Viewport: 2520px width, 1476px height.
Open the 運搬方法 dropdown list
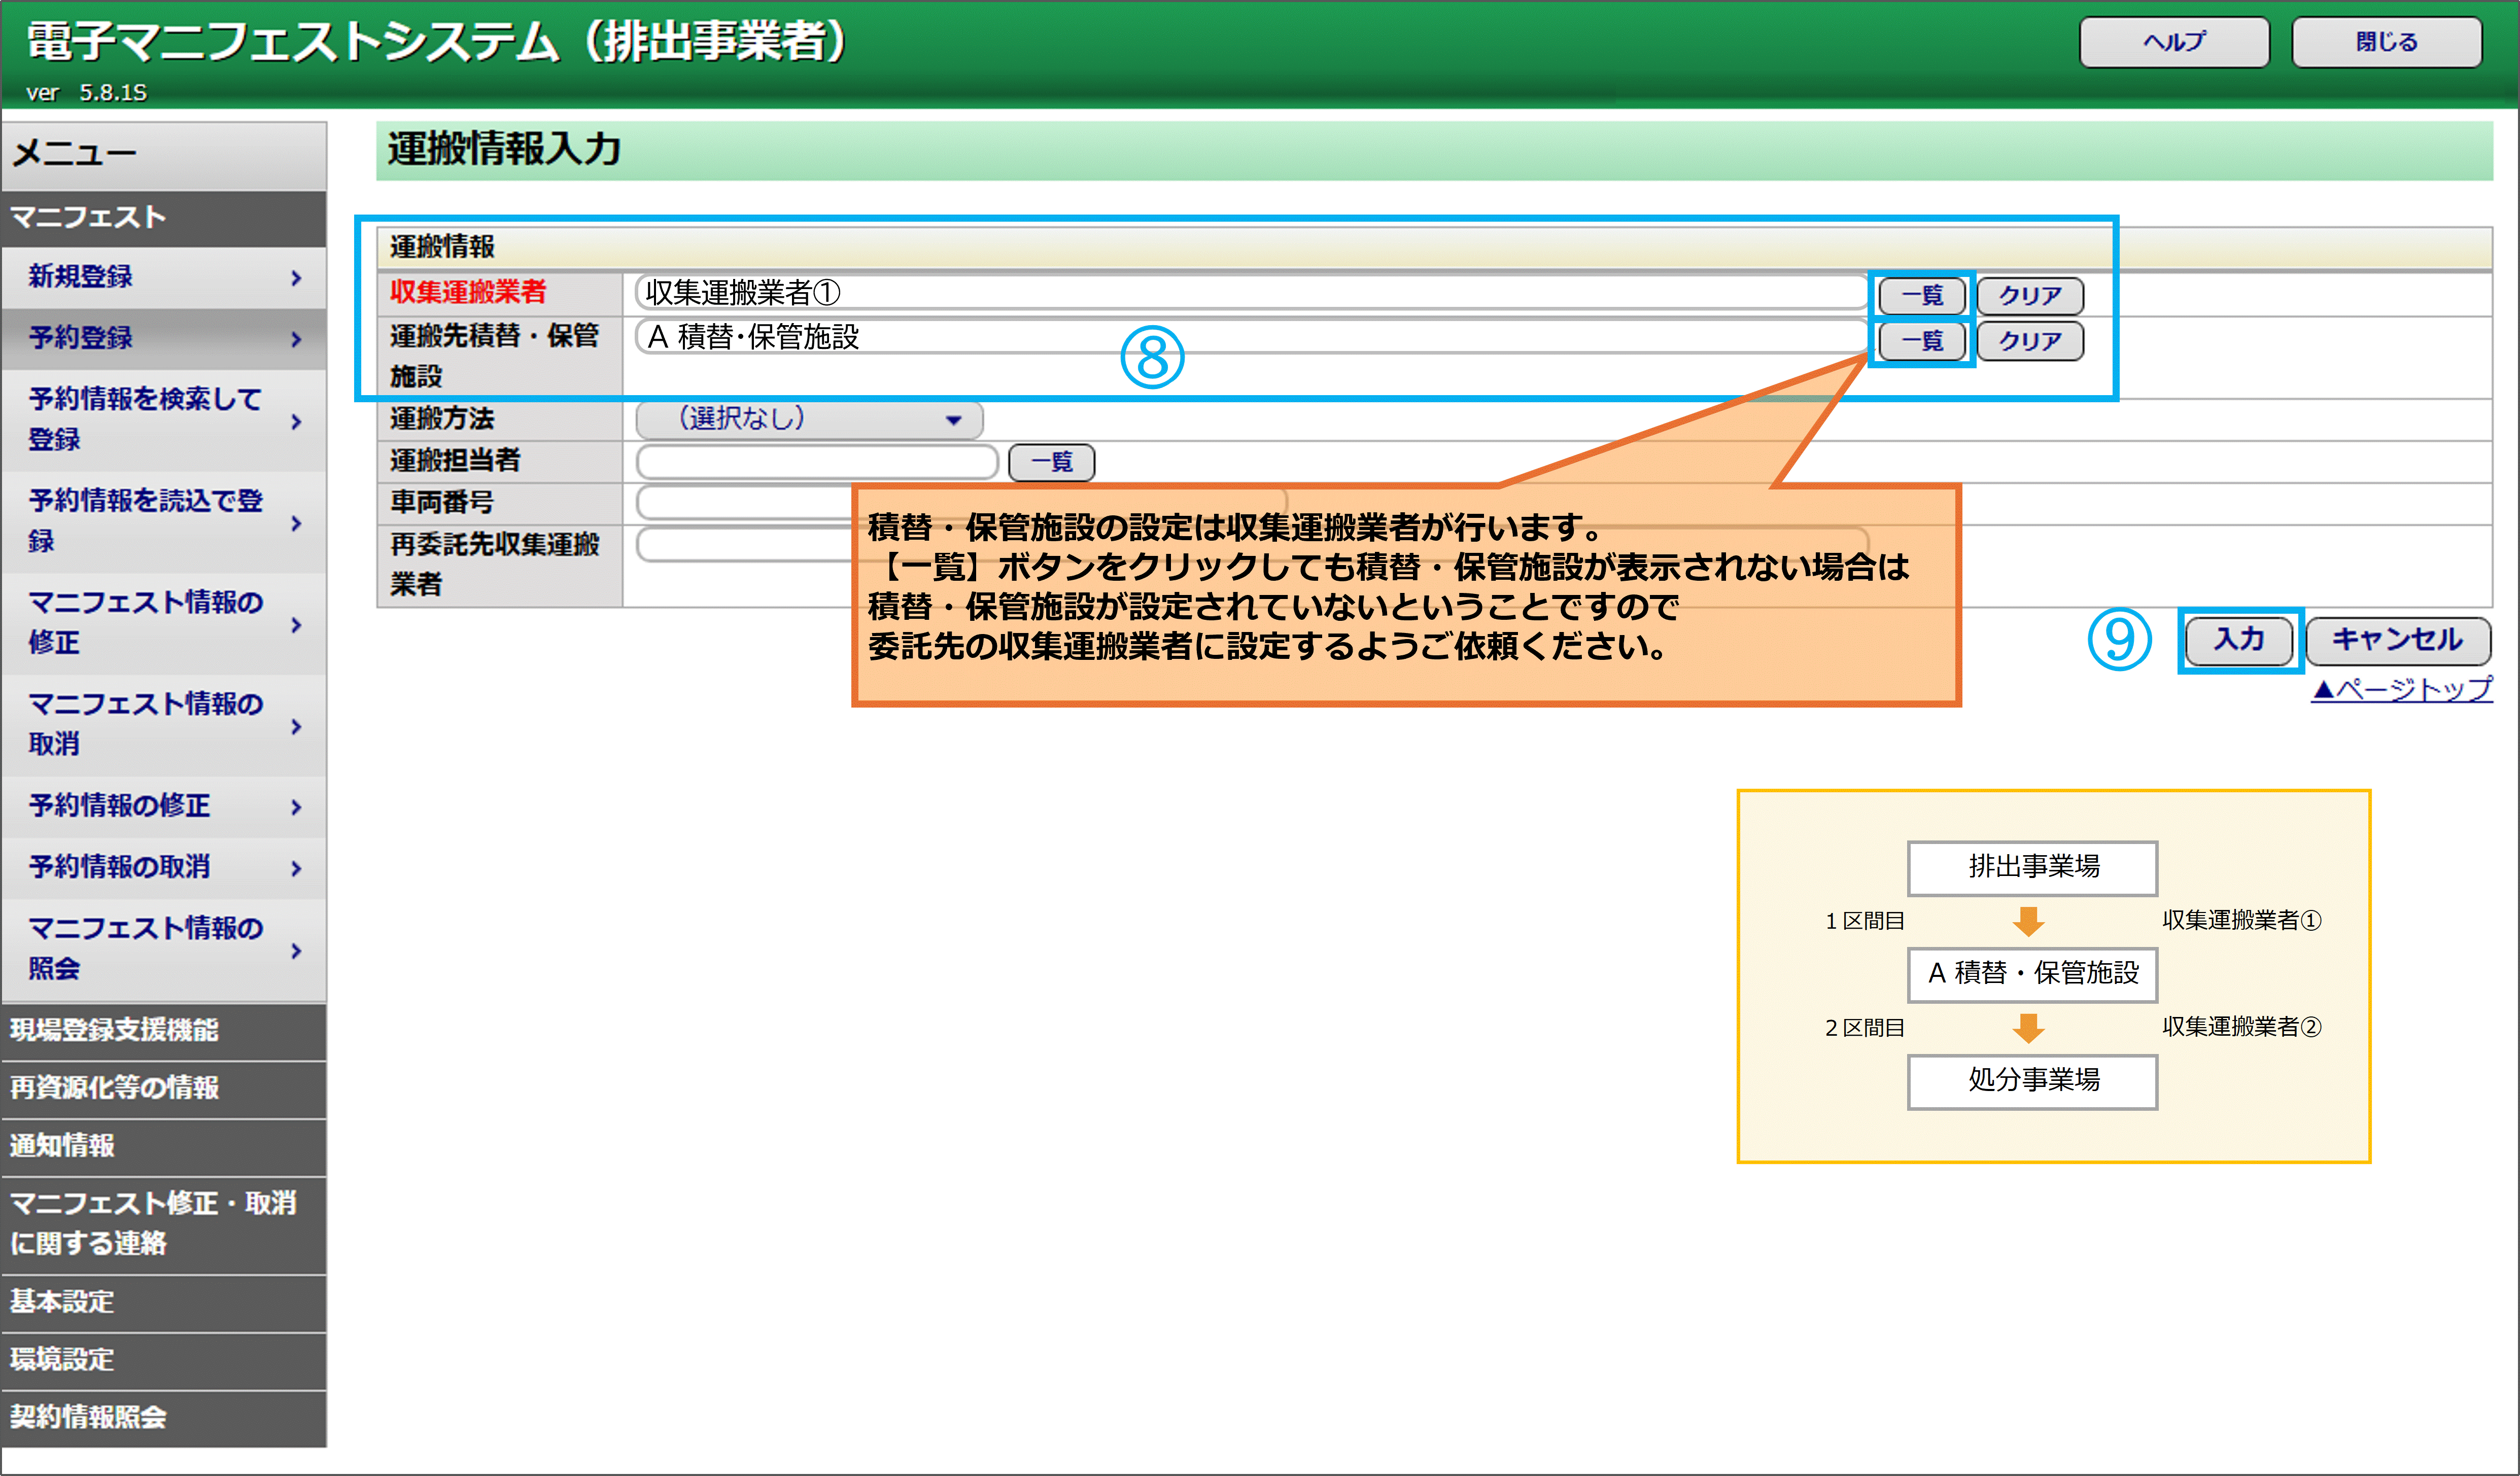pyautogui.click(x=809, y=419)
